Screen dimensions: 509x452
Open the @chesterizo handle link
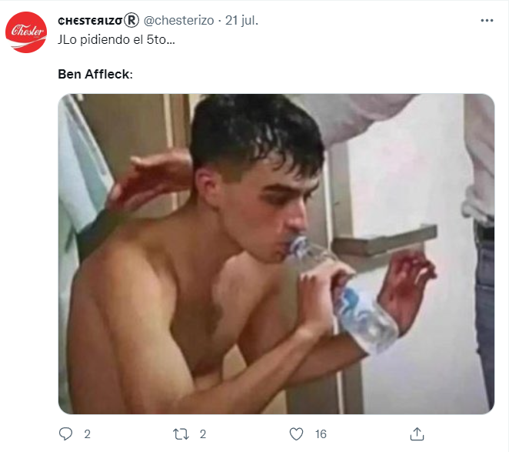coord(178,21)
